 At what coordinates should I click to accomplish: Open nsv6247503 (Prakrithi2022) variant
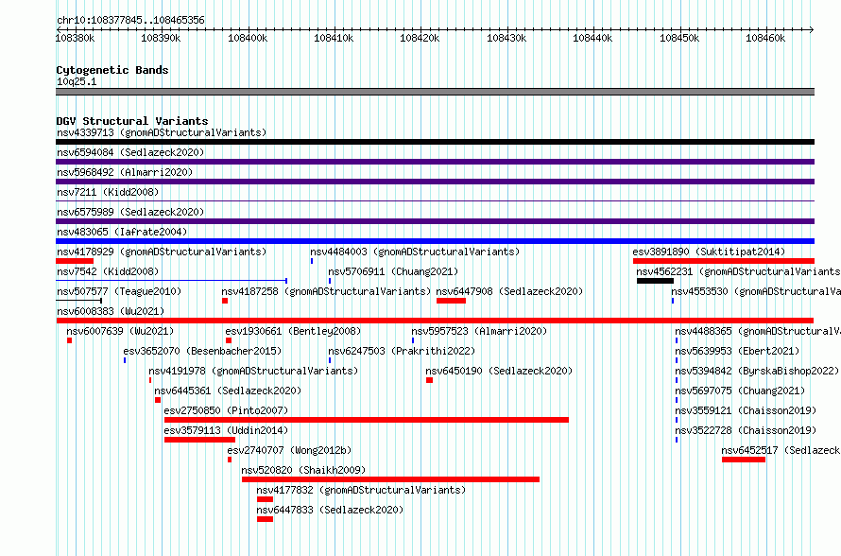402,351
